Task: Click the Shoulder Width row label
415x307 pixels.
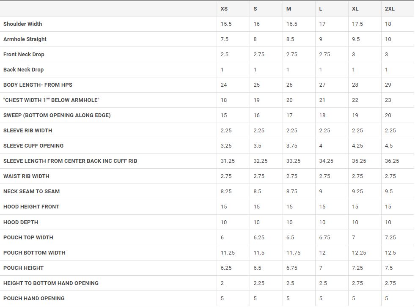Action: click(22, 24)
